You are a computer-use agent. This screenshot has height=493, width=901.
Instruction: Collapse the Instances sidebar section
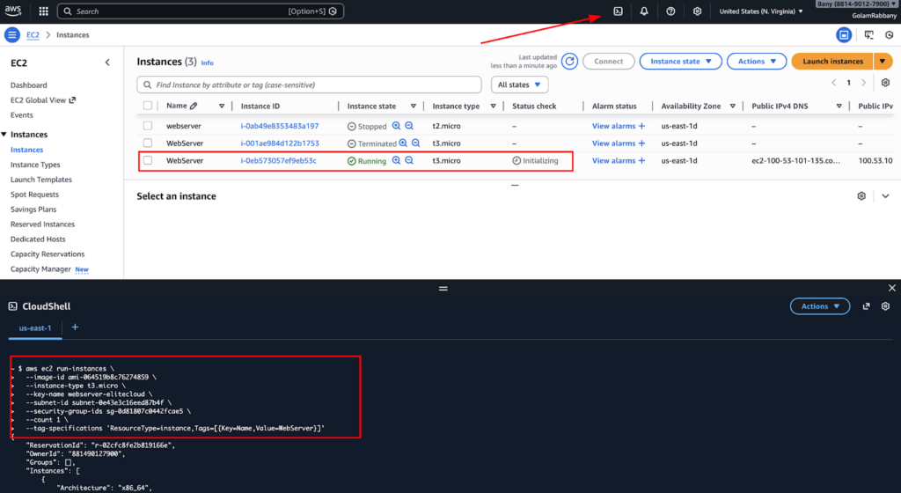(4, 135)
